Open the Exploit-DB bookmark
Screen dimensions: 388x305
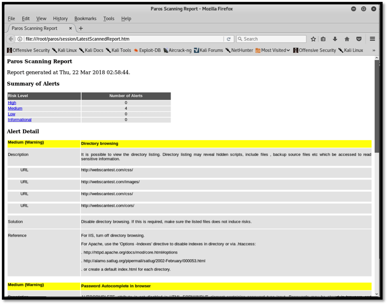click(x=147, y=50)
